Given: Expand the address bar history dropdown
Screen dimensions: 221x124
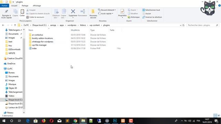Looking at the screenshot, I should [x=181, y=25].
